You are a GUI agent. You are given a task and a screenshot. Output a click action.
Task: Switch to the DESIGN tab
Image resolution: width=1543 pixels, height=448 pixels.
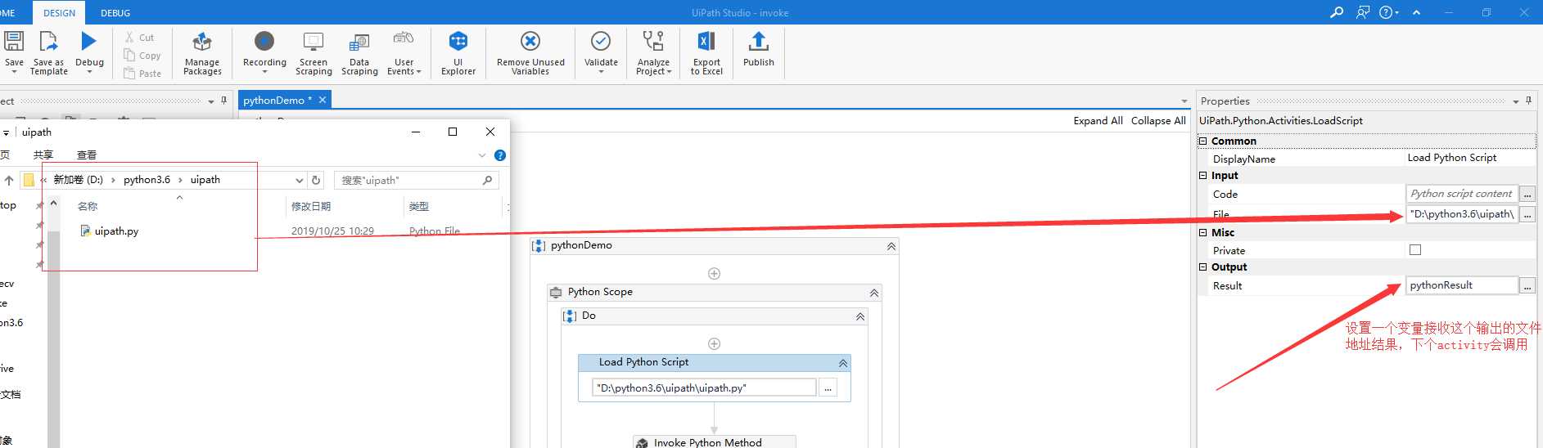59,13
